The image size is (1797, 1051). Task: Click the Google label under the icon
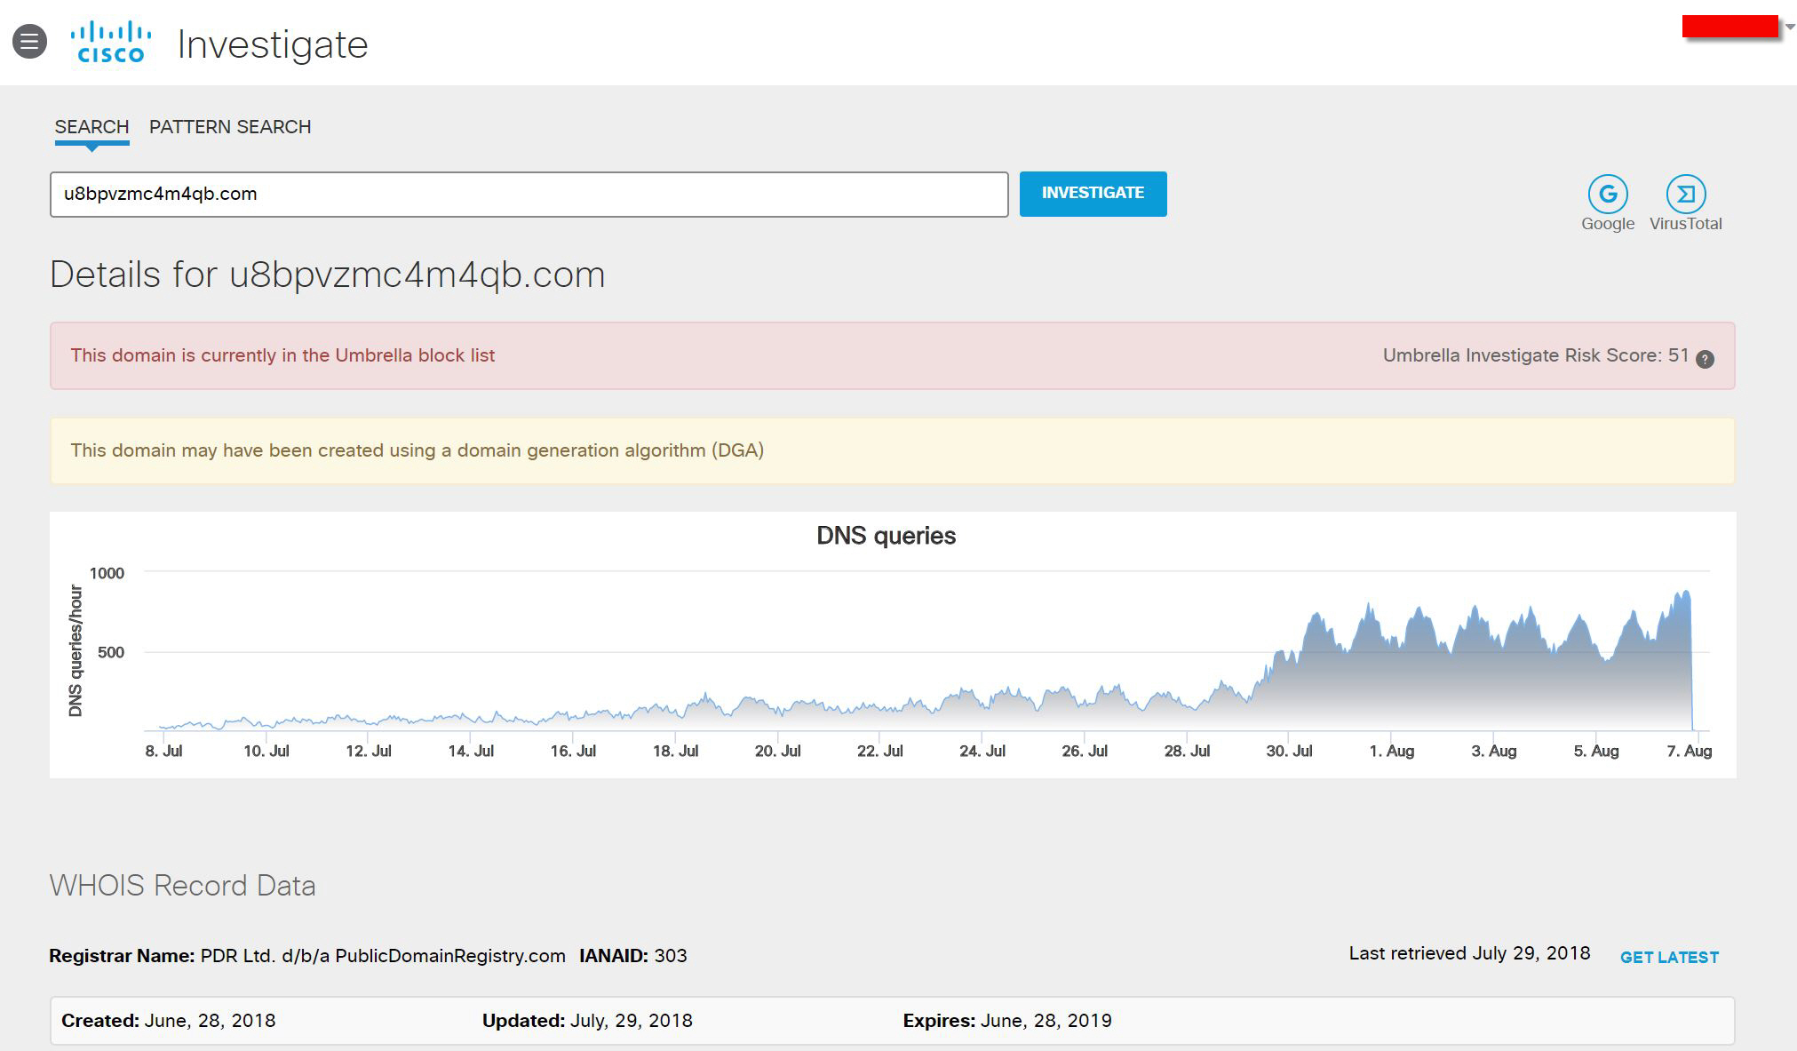pyautogui.click(x=1607, y=224)
